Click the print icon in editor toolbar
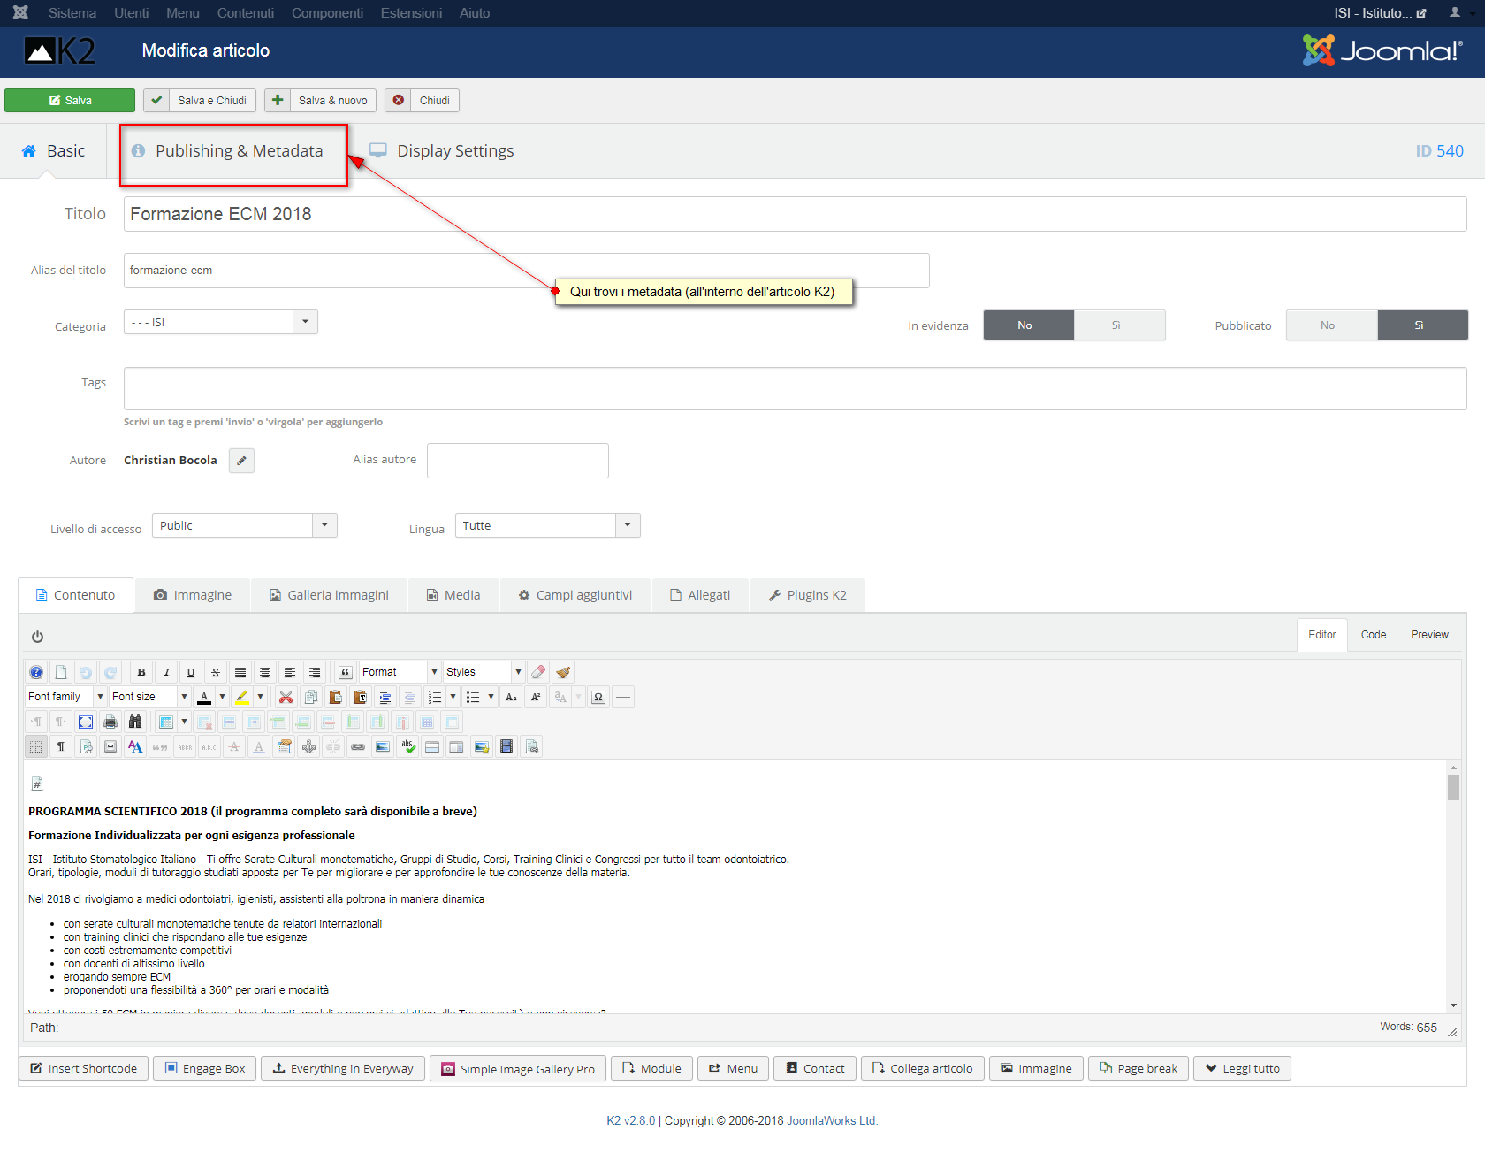The width and height of the screenshot is (1485, 1169). click(110, 722)
